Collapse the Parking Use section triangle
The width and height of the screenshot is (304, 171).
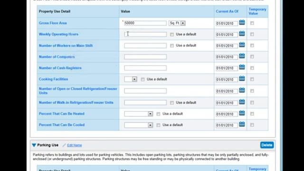pos(34,145)
